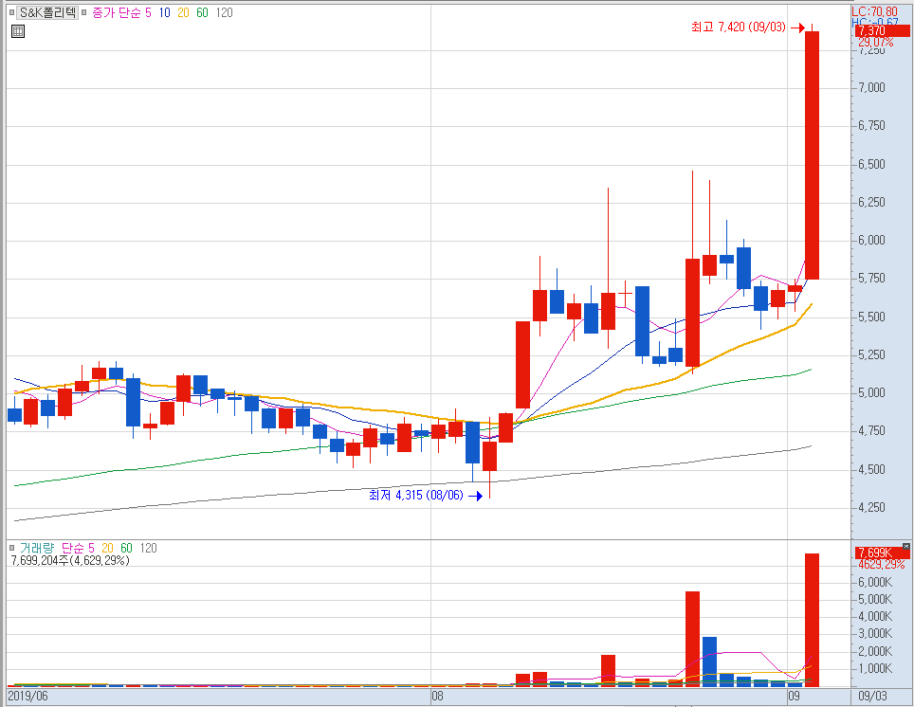This screenshot has width=914, height=707.
Task: Select the volume 단순 5 average label
Action: click(x=78, y=548)
